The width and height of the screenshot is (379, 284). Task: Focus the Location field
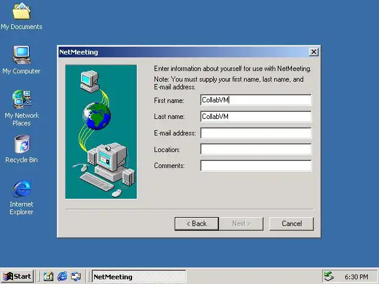(x=256, y=150)
